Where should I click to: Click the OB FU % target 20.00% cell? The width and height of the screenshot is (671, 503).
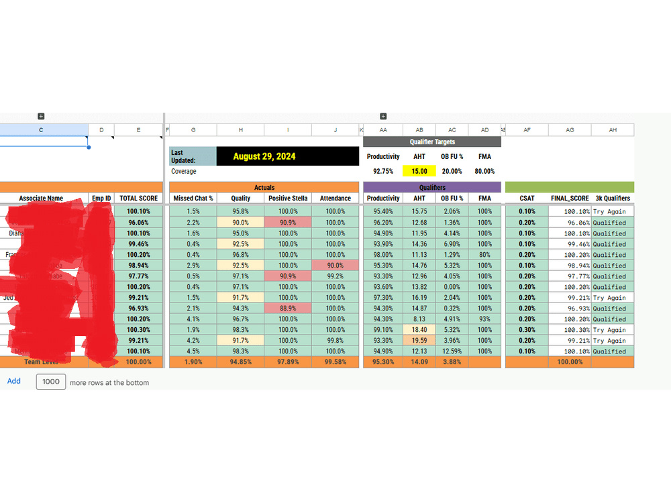452,171
